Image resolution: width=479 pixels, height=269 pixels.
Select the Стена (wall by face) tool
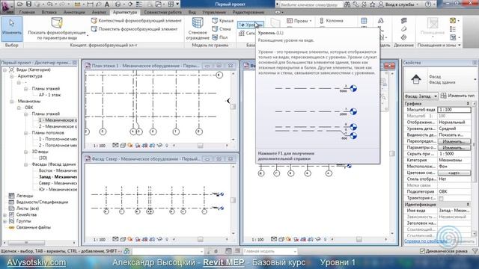pos(222,29)
